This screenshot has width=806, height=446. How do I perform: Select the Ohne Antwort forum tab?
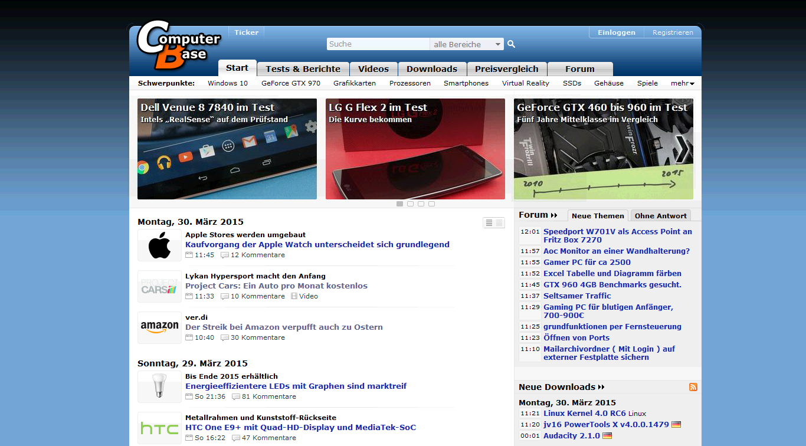click(661, 215)
